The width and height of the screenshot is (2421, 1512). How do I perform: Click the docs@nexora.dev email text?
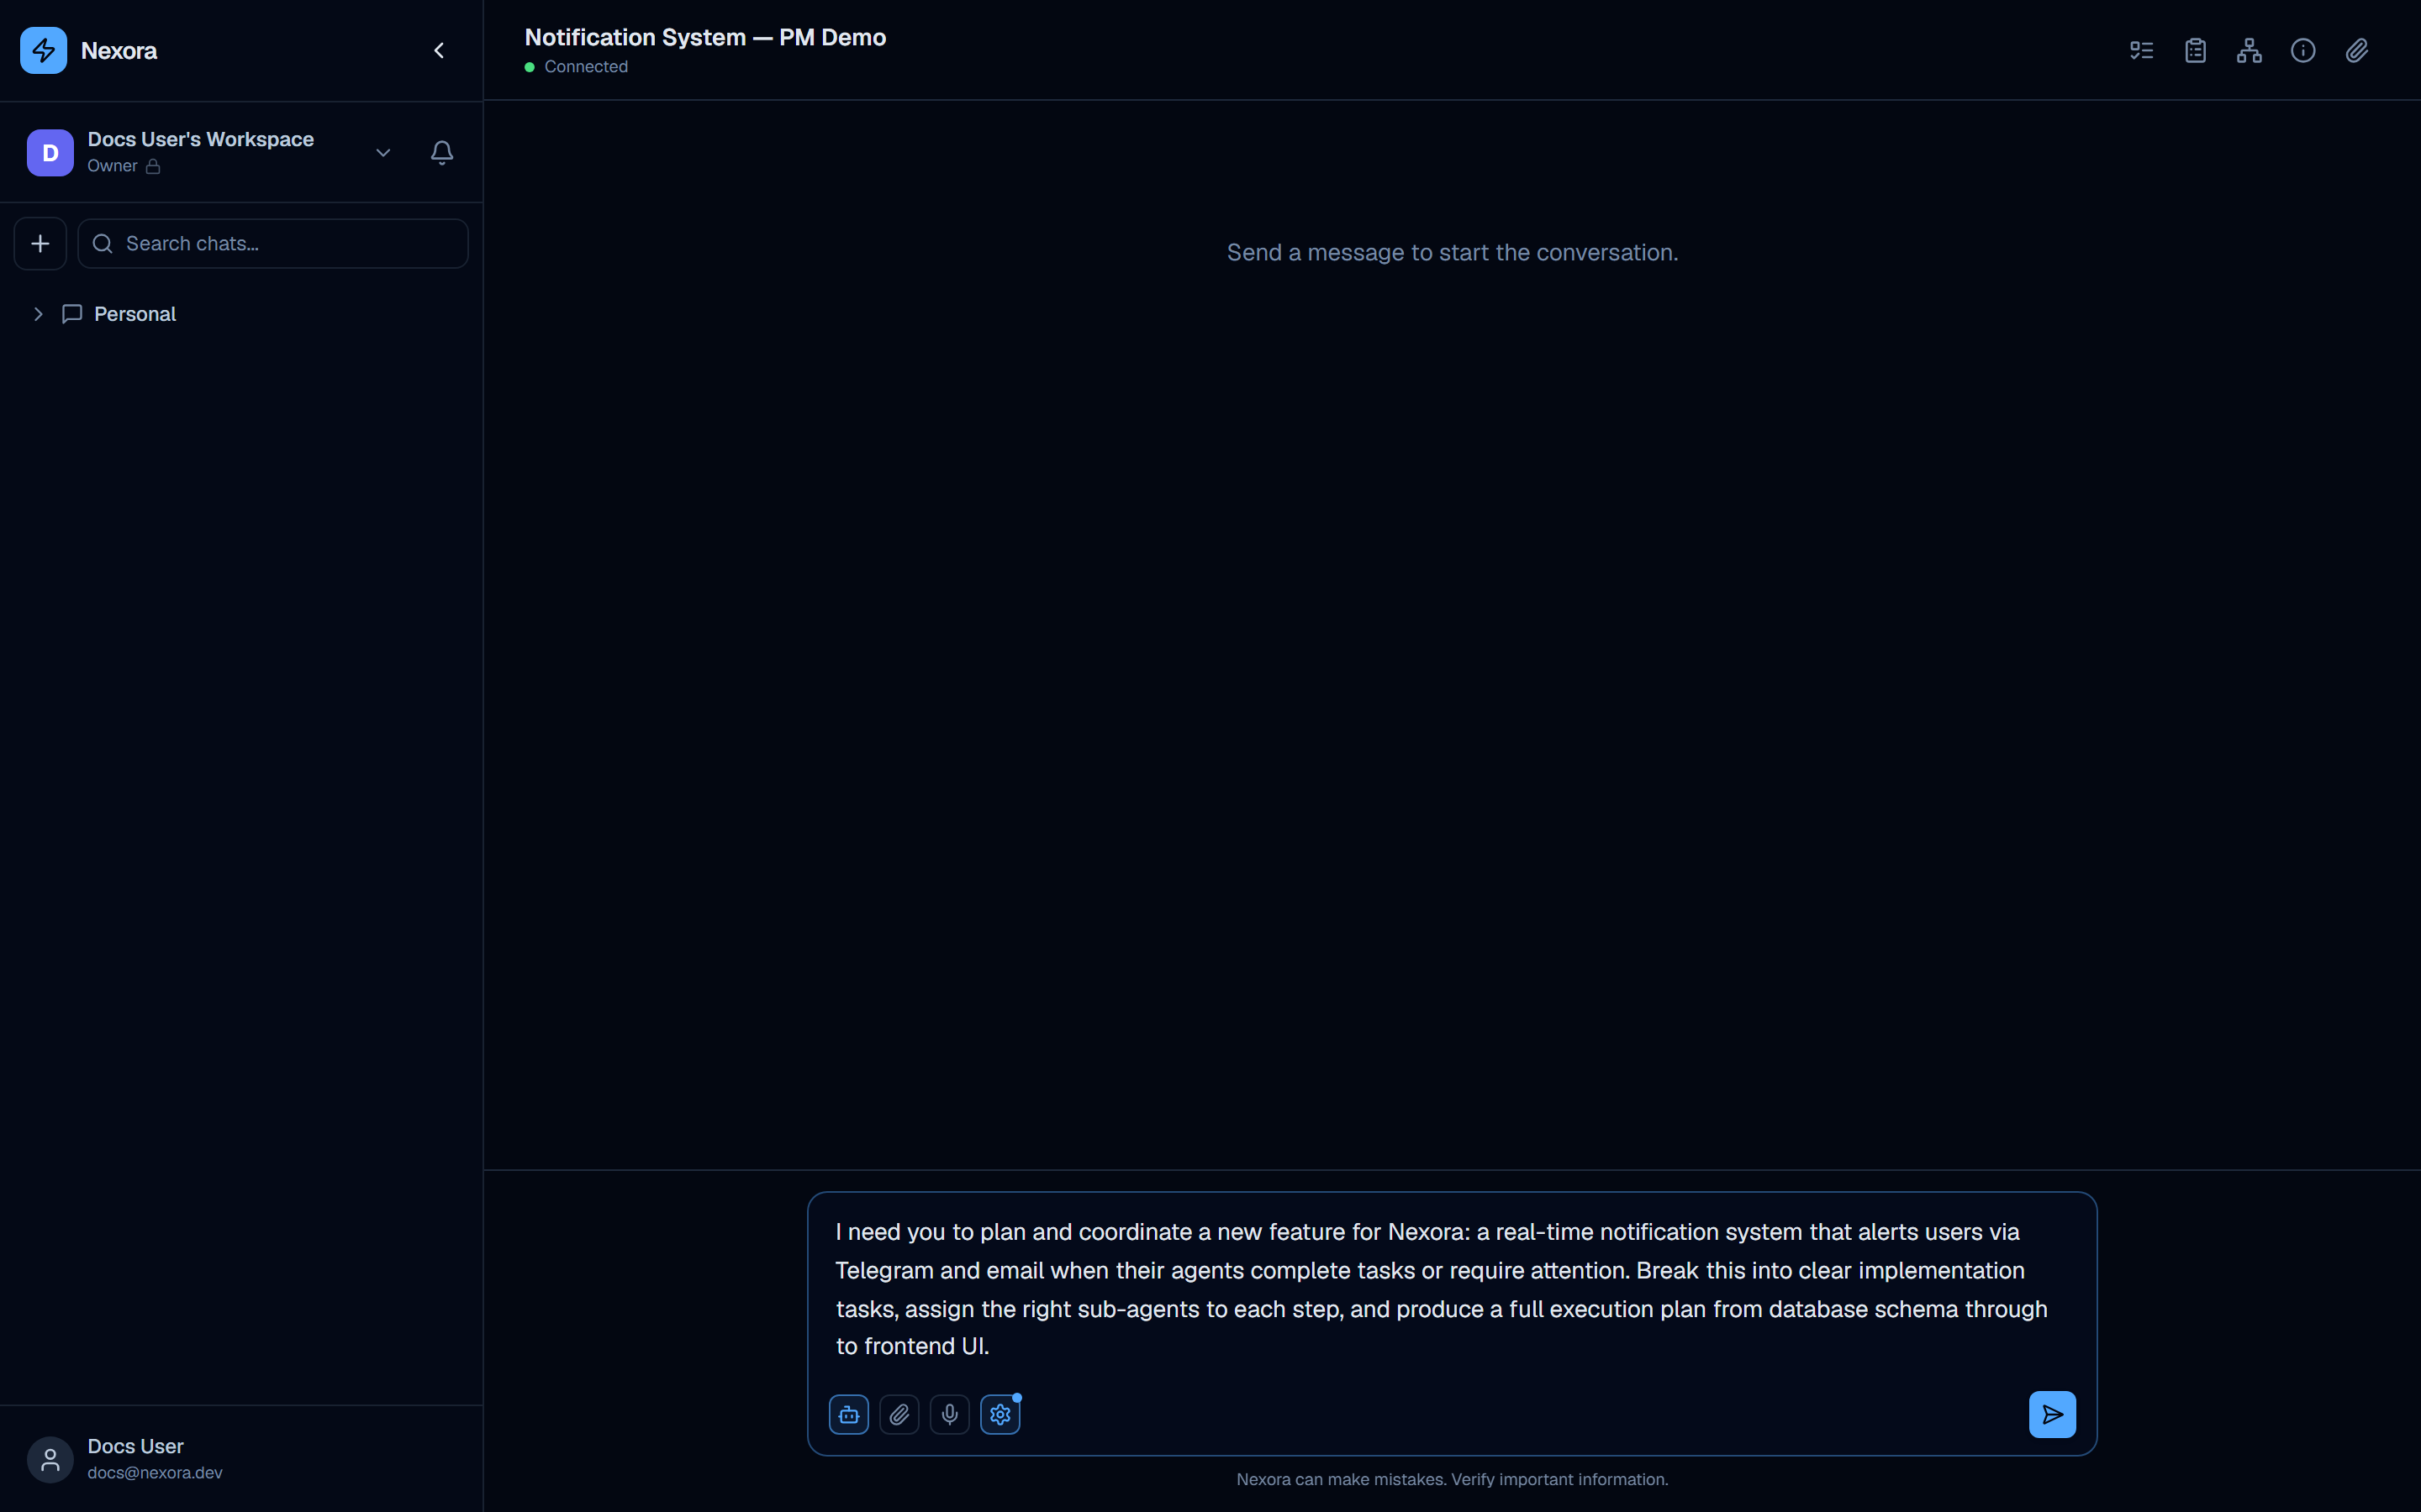[x=155, y=1472]
